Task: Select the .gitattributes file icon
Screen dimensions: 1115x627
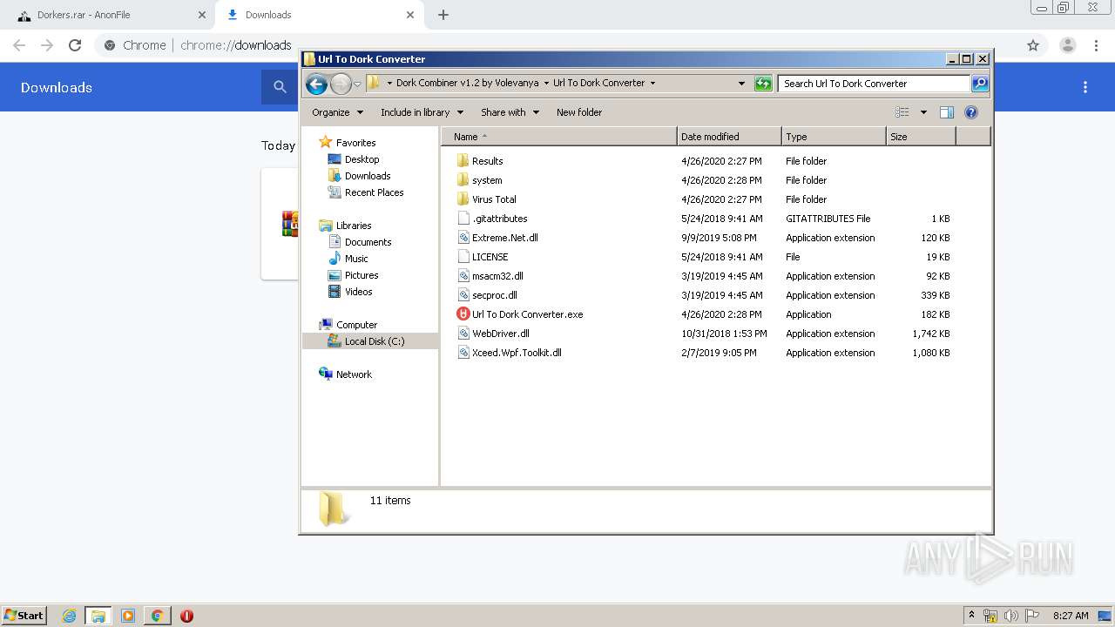Action: pyautogui.click(x=463, y=219)
